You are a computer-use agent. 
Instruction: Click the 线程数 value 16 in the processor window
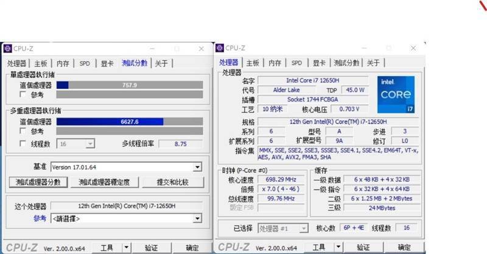[x=407, y=228]
